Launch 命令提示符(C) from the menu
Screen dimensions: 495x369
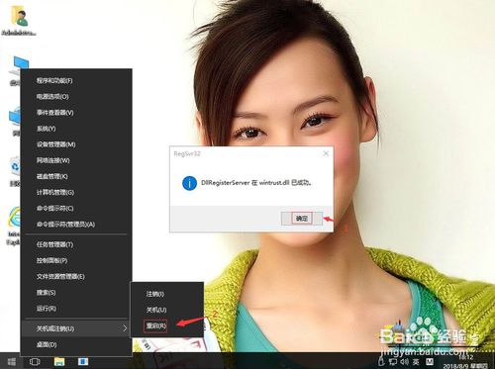[x=76, y=209]
